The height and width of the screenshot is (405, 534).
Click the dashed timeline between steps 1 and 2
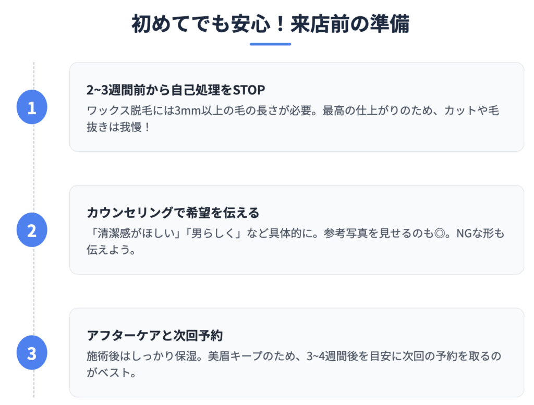coord(34,168)
